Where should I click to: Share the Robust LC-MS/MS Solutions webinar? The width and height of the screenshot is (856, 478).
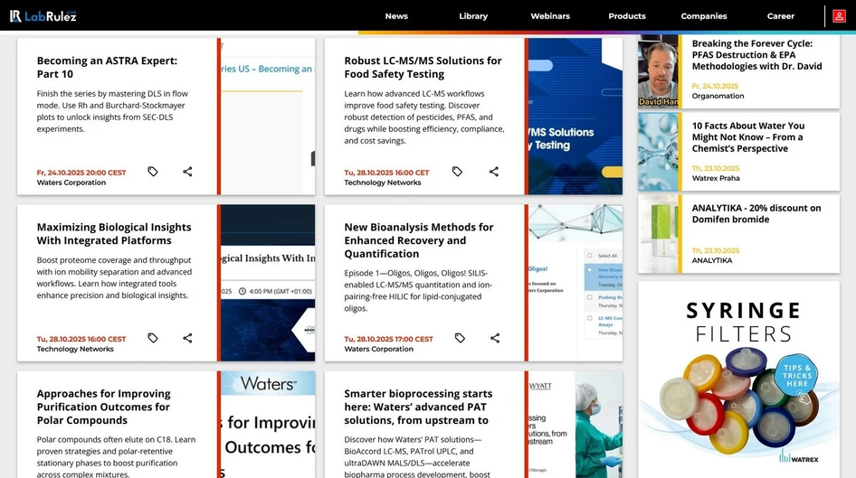[x=494, y=172]
